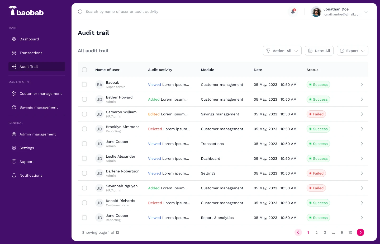
Task: Expand the Export dropdown
Action: click(x=353, y=51)
